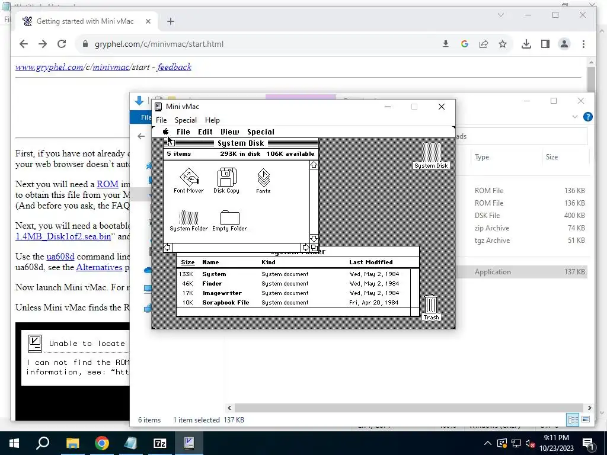Switch File Explorer to large icons view

586,419
